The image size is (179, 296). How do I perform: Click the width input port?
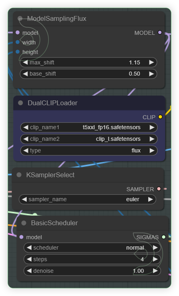18,43
